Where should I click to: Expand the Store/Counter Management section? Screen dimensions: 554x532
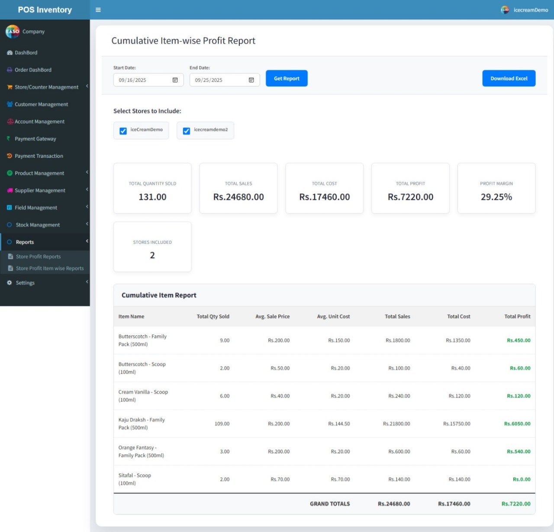[x=46, y=87]
